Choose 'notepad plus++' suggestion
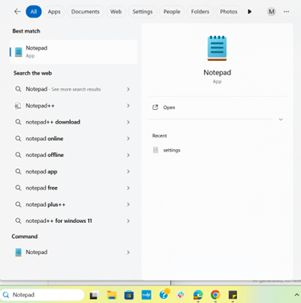Viewport: 301px width, 303px height. [46, 204]
